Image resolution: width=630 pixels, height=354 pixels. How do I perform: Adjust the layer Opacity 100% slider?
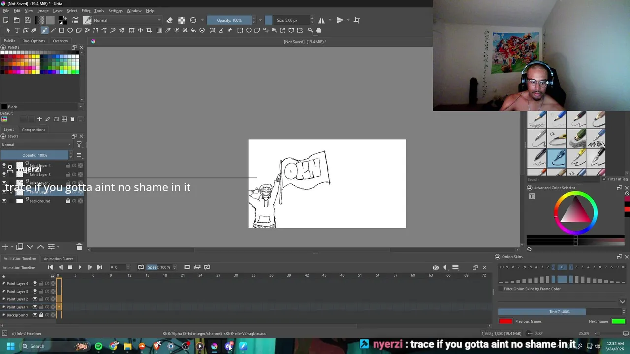[35, 155]
